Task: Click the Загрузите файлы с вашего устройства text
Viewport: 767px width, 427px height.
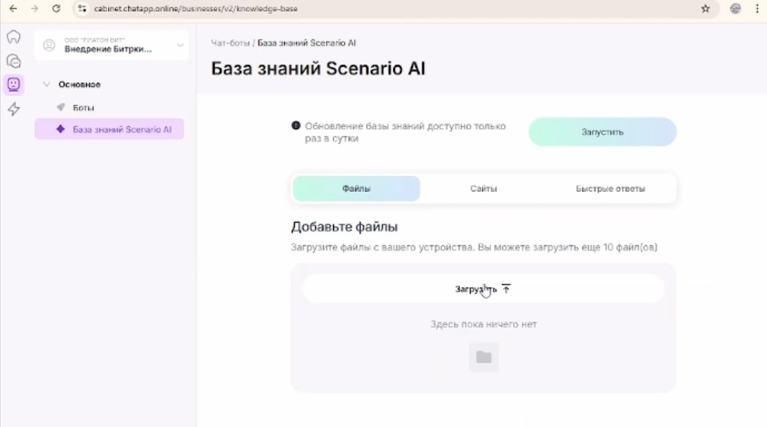Action: 474,247
